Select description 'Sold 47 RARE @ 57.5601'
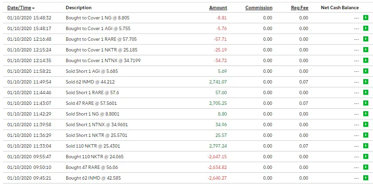This screenshot has height=184, width=373. click(91, 103)
